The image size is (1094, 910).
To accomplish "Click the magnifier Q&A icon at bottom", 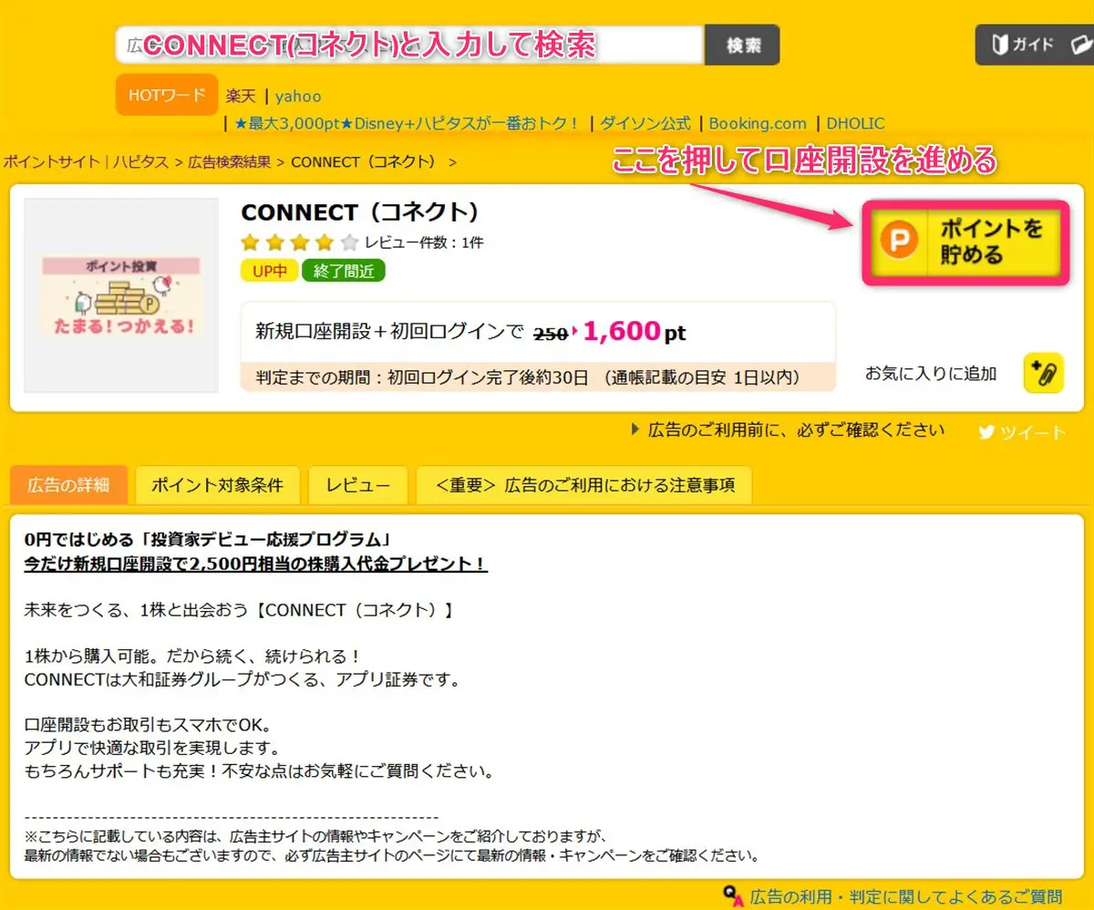I will tap(734, 896).
